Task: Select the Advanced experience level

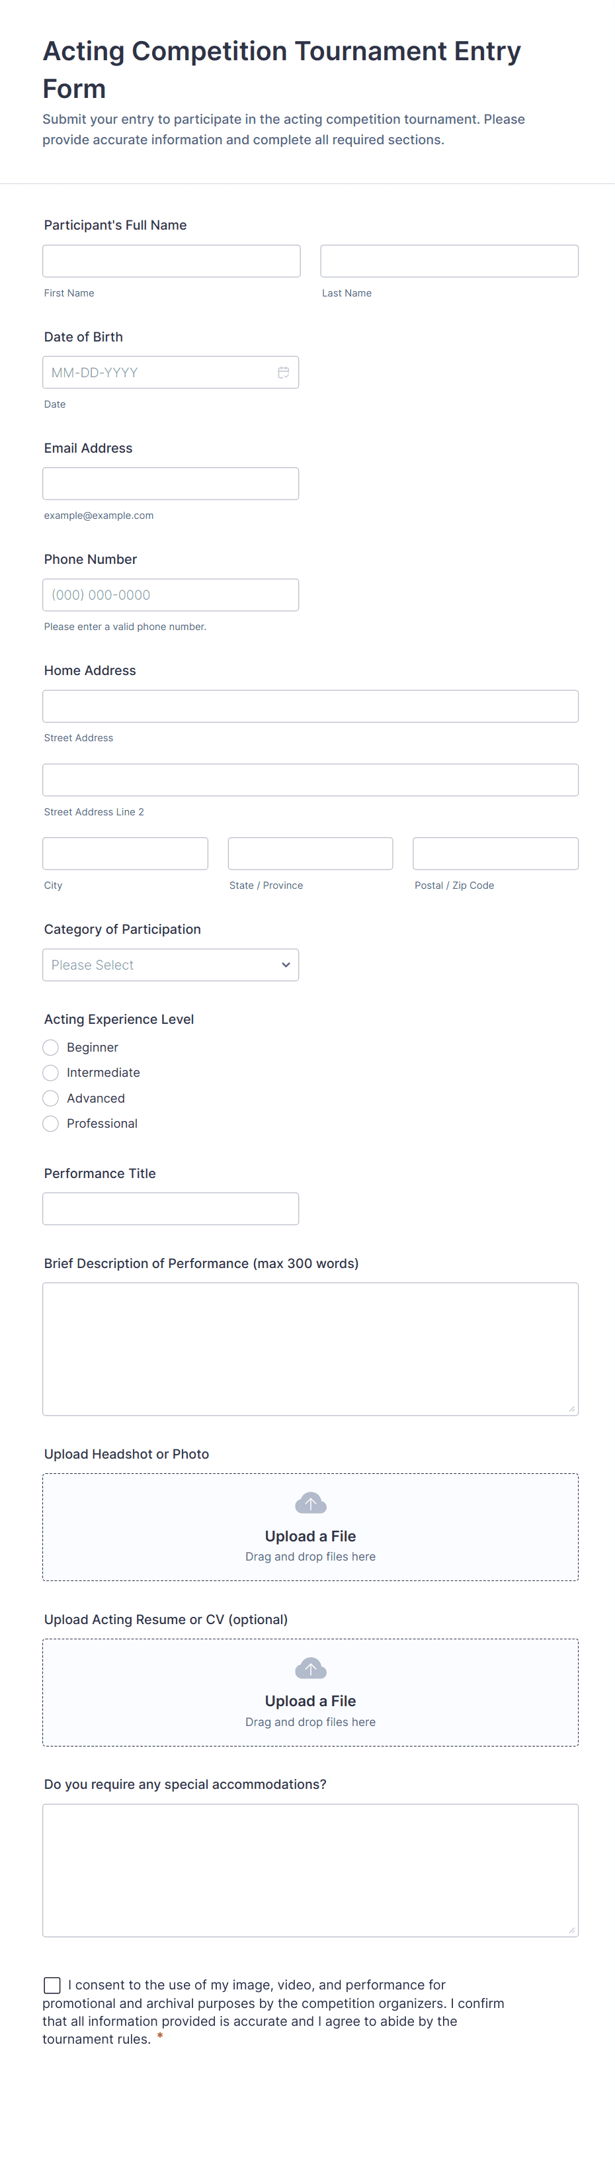Action: point(51,1098)
